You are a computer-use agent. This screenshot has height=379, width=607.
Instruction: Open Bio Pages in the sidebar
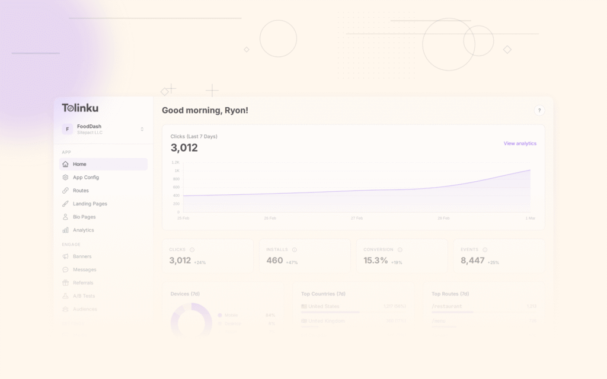(x=103, y=217)
